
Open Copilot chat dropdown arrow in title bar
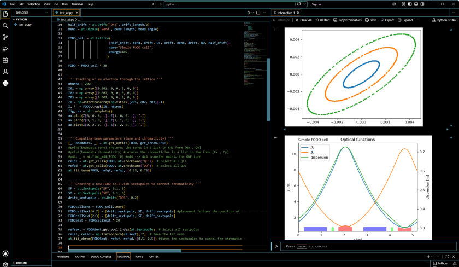305,4
